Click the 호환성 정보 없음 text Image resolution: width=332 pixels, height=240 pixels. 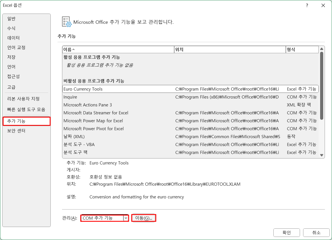tap(106, 177)
